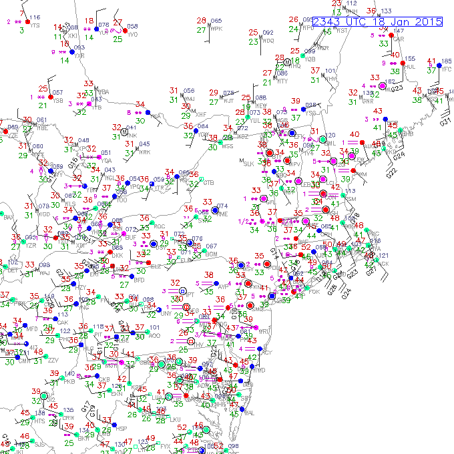This screenshot has width=454, height=454.
Task: Select the MPV station label
Action: click(294, 164)
